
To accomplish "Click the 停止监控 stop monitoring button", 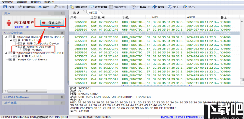I will point(52,22).
